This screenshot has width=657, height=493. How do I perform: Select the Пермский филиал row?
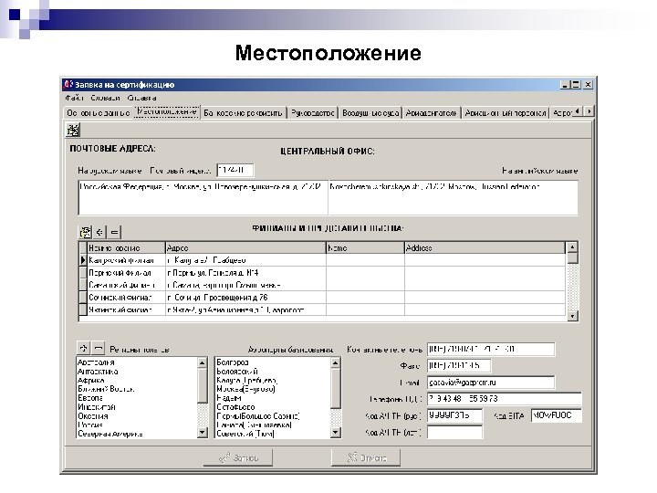pos(322,273)
